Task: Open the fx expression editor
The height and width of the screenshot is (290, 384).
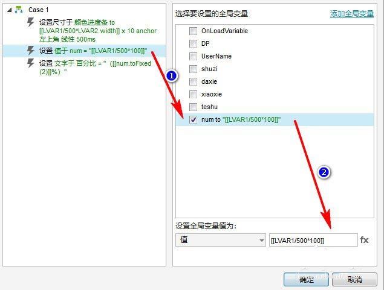Action: 364,240
